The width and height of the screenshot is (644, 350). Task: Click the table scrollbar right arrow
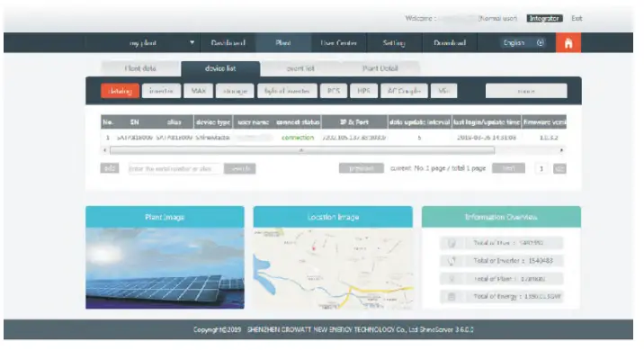(561, 150)
